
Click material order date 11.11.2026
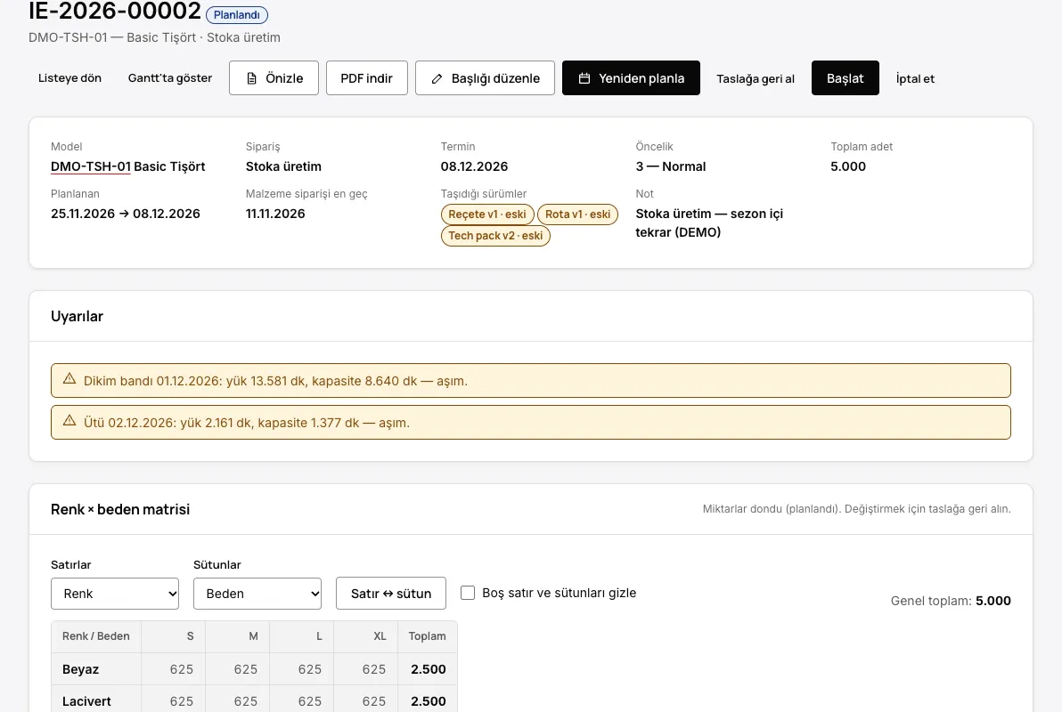[275, 214]
